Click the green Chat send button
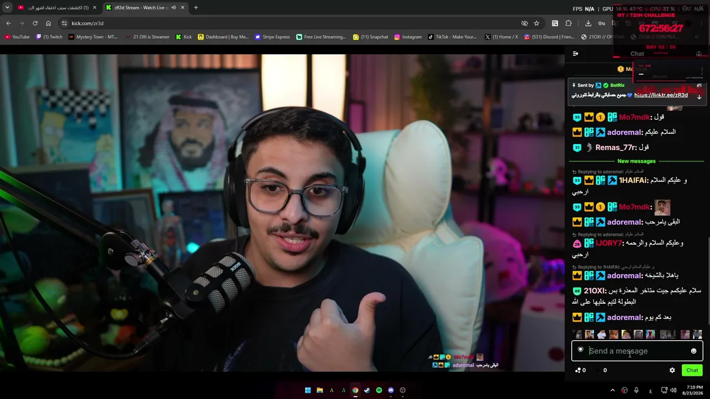The image size is (710, 399). [692, 370]
